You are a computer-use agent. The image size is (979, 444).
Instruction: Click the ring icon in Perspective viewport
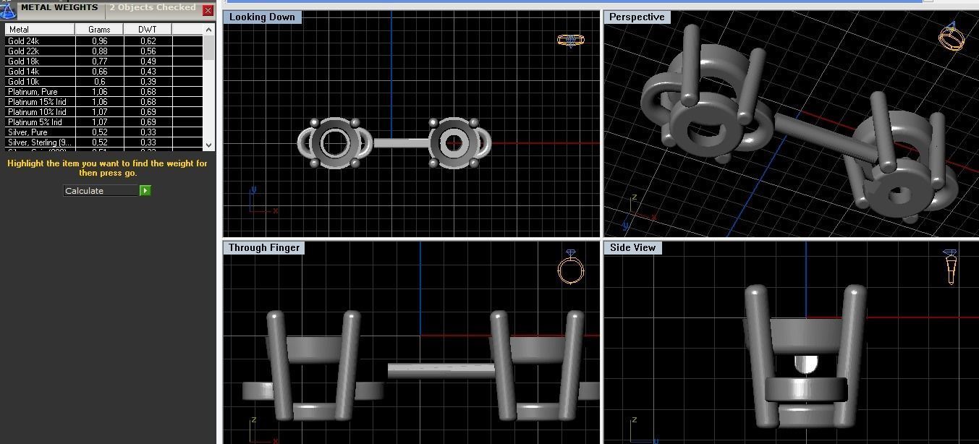coord(952,35)
